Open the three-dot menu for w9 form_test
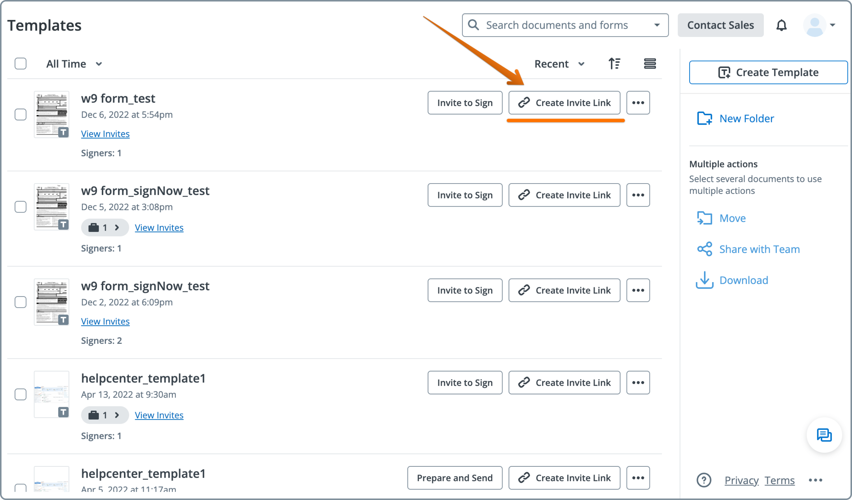The height and width of the screenshot is (500, 852). 638,103
